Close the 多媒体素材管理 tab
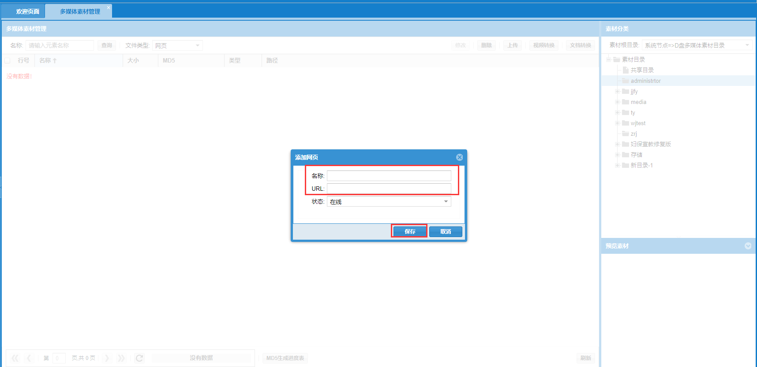The width and height of the screenshot is (757, 367). coord(109,7)
